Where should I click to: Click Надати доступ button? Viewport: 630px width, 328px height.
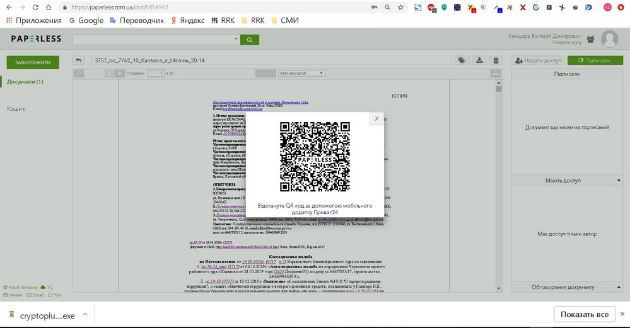538,60
